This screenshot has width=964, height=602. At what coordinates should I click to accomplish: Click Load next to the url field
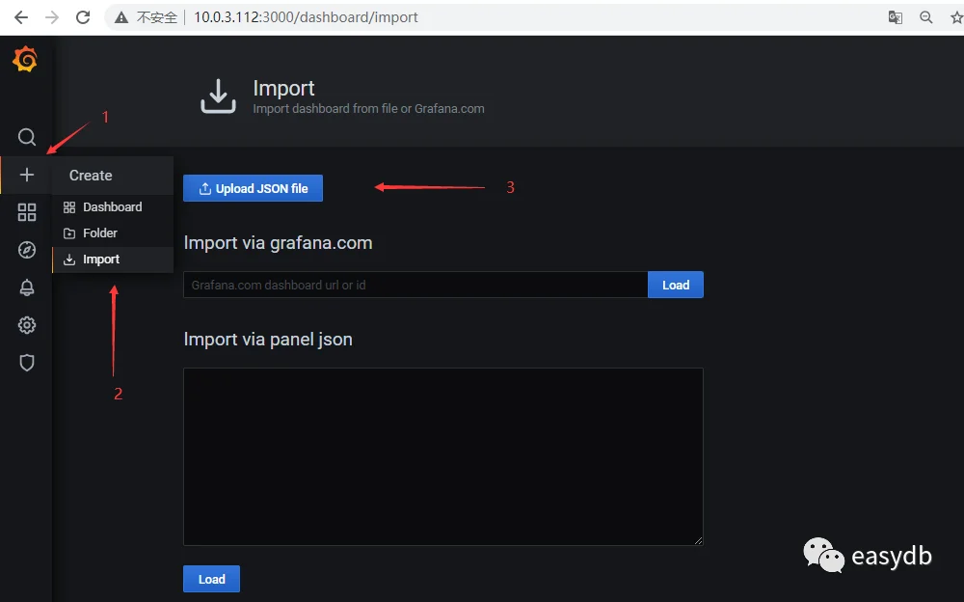(676, 285)
